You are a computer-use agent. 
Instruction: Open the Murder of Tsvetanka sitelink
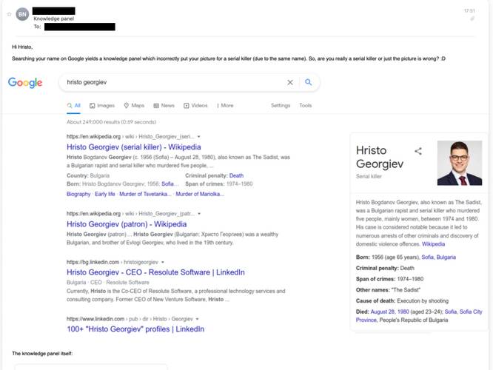point(145,194)
